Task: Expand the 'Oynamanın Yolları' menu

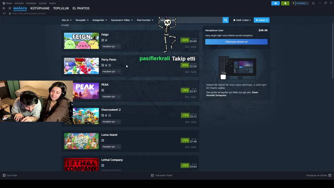Action: click(122, 20)
